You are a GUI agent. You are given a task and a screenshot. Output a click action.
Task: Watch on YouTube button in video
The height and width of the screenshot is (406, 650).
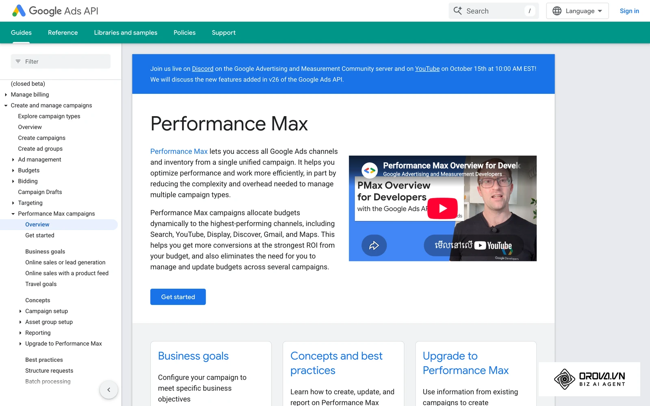473,245
